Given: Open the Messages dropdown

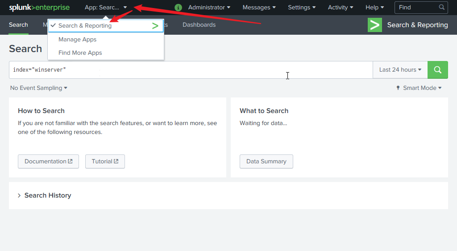Looking at the screenshot, I should [x=259, y=8].
